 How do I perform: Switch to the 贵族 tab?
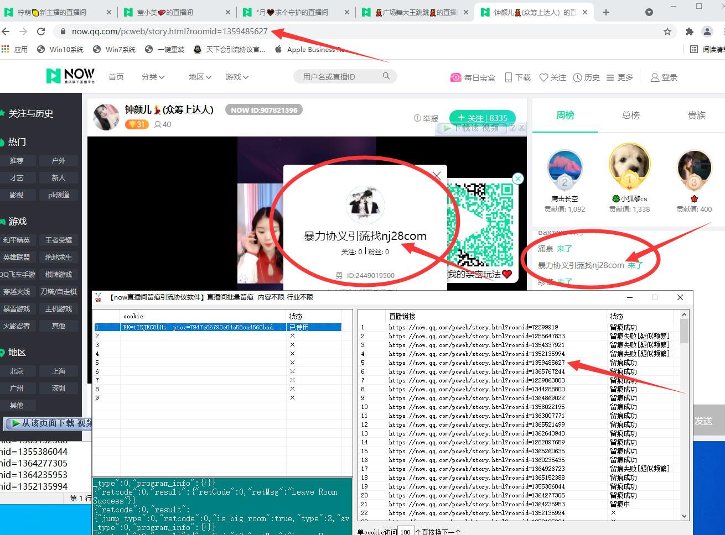[x=696, y=115]
